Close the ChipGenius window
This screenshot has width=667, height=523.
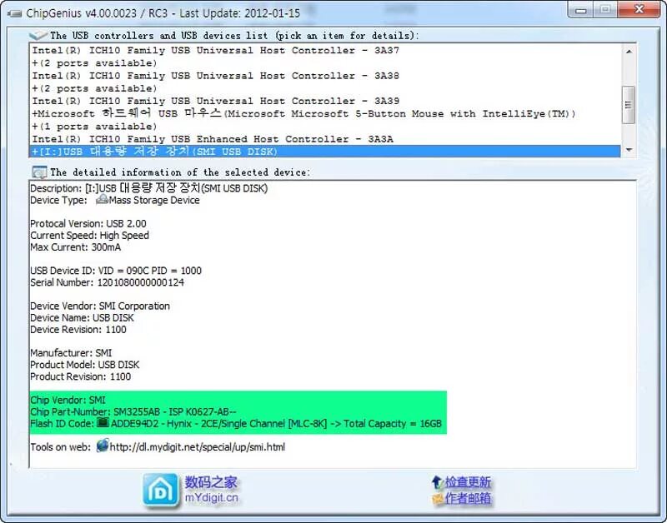pyautogui.click(x=639, y=9)
